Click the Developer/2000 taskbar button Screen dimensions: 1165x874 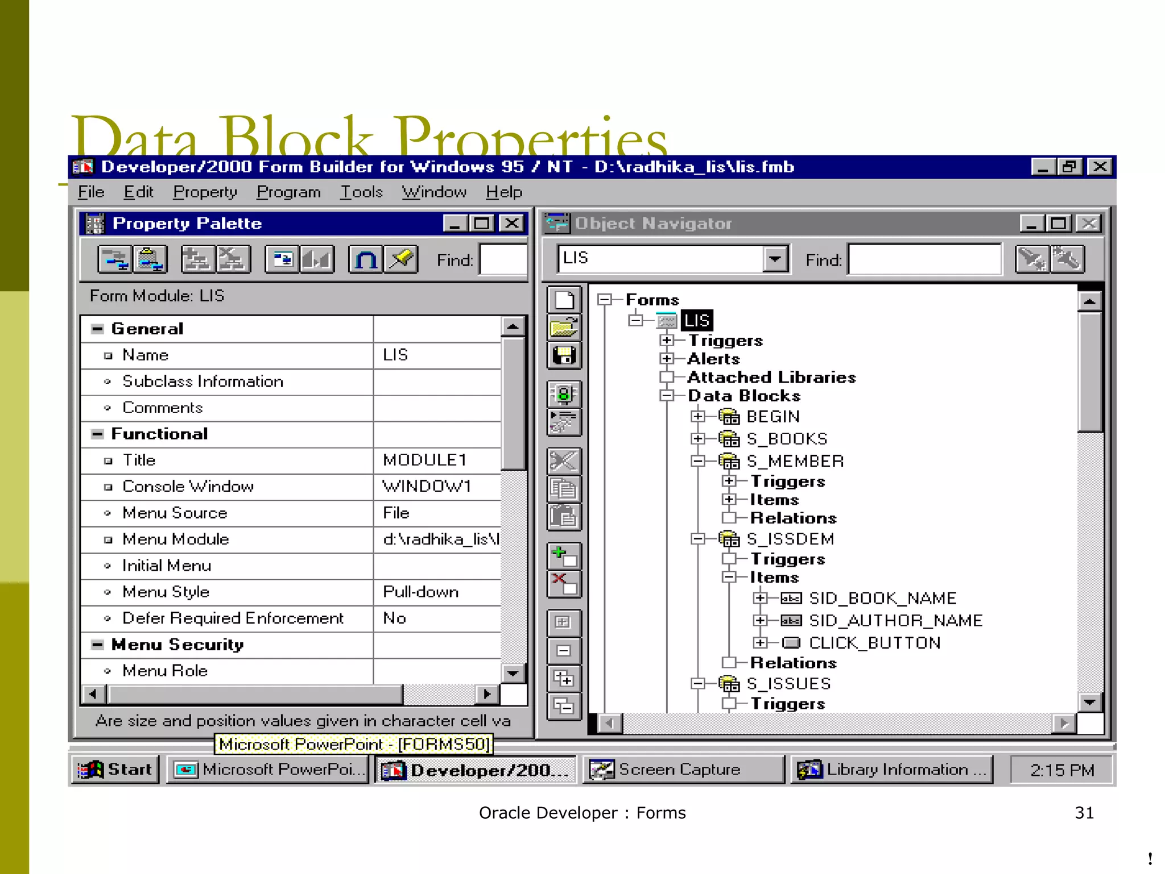(x=476, y=770)
